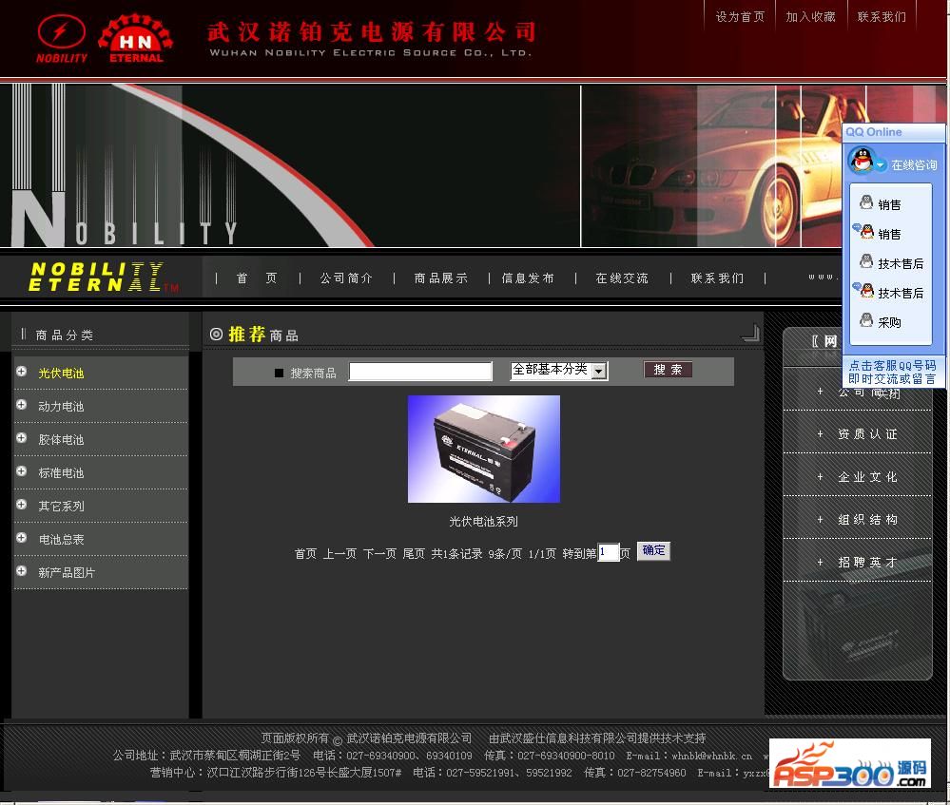950x805 pixels.
Task: Click the first 技术售后 QQ contact icon
Action: (x=866, y=261)
